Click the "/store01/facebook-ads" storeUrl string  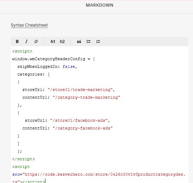pos(79,120)
